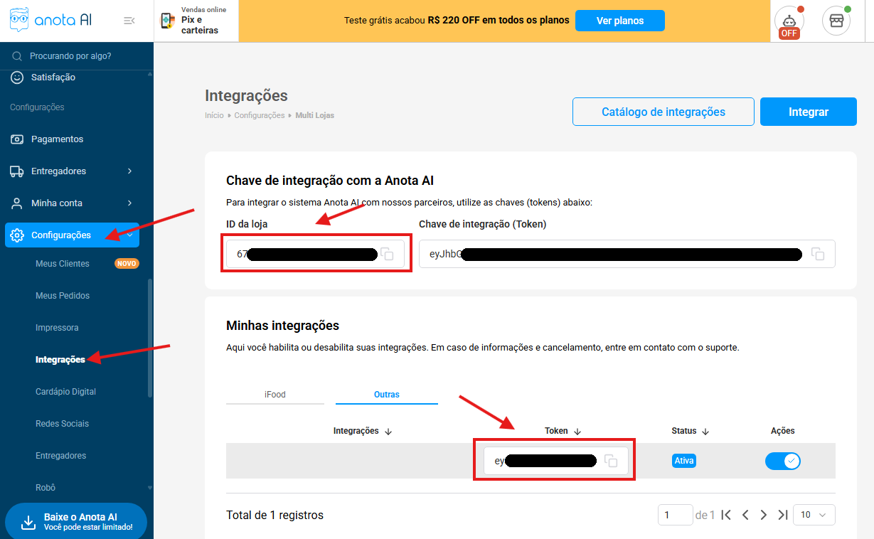The width and height of the screenshot is (874, 539).
Task: Collapse the sidebar with the menu icon
Action: click(129, 21)
